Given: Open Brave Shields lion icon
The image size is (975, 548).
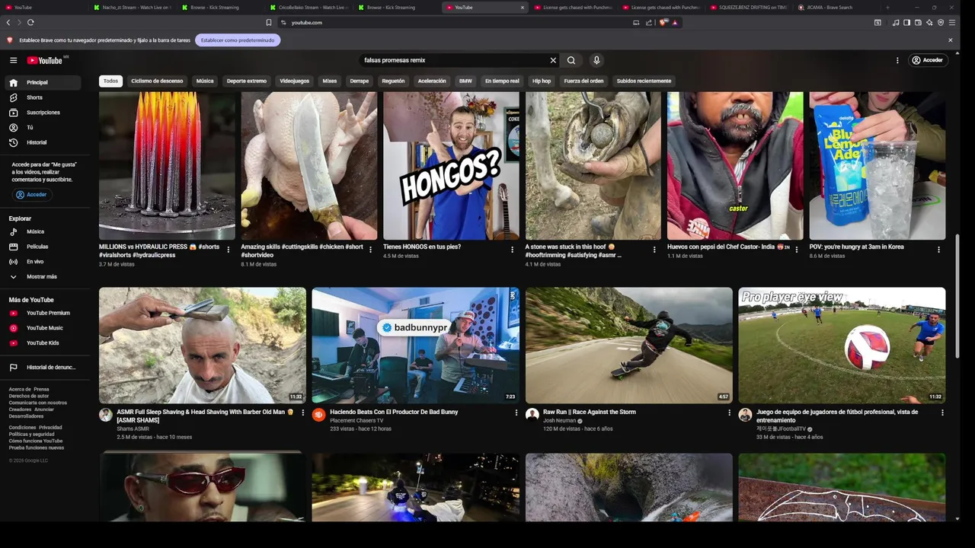Looking at the screenshot, I should click(663, 22).
